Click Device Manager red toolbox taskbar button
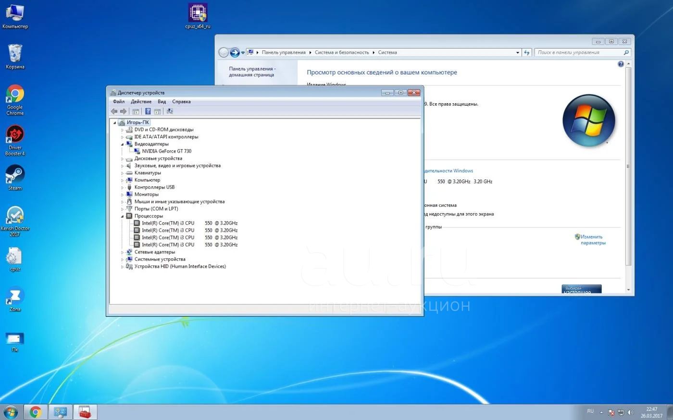Image resolution: width=673 pixels, height=420 pixels. (85, 412)
